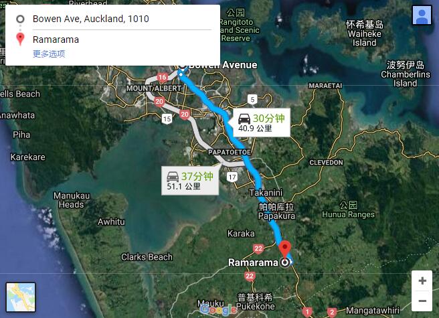The image size is (439, 318).
Task: Select the alternate 37分钟 51.1 公里 route
Action: 190,181
